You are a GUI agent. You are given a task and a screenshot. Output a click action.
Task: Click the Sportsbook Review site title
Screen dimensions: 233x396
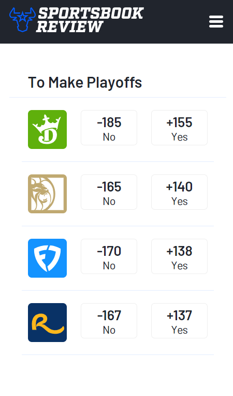tap(90, 20)
